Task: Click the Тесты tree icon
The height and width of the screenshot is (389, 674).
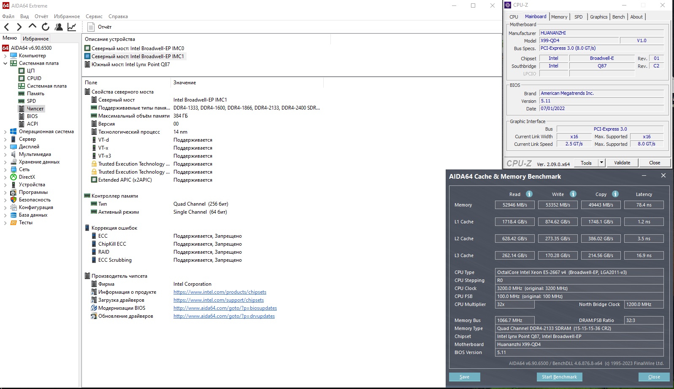Action: [14, 223]
